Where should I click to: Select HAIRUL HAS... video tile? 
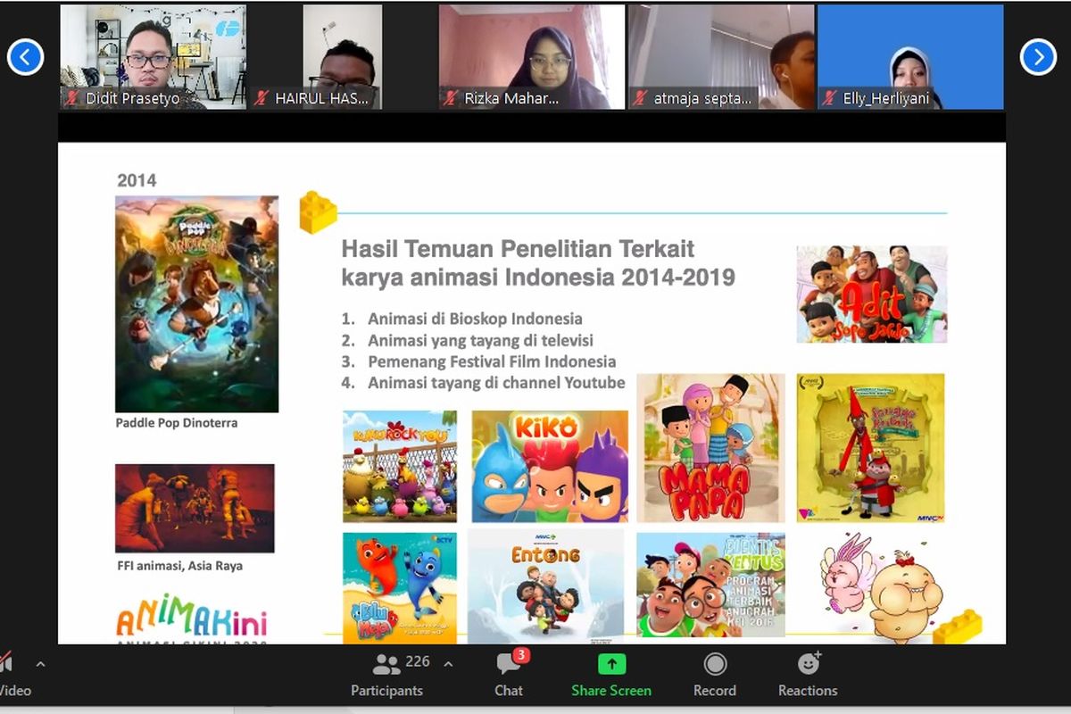coord(343,57)
